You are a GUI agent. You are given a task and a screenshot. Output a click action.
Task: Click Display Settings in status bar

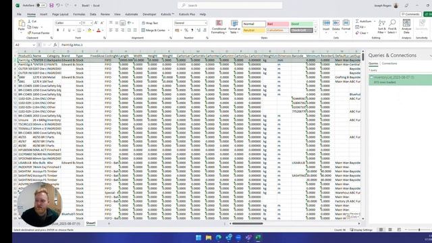pyautogui.click(x=361, y=230)
